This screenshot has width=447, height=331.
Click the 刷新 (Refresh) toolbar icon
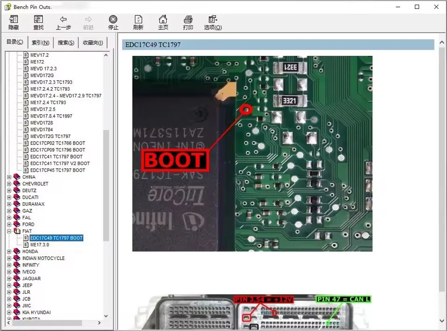[x=138, y=22]
